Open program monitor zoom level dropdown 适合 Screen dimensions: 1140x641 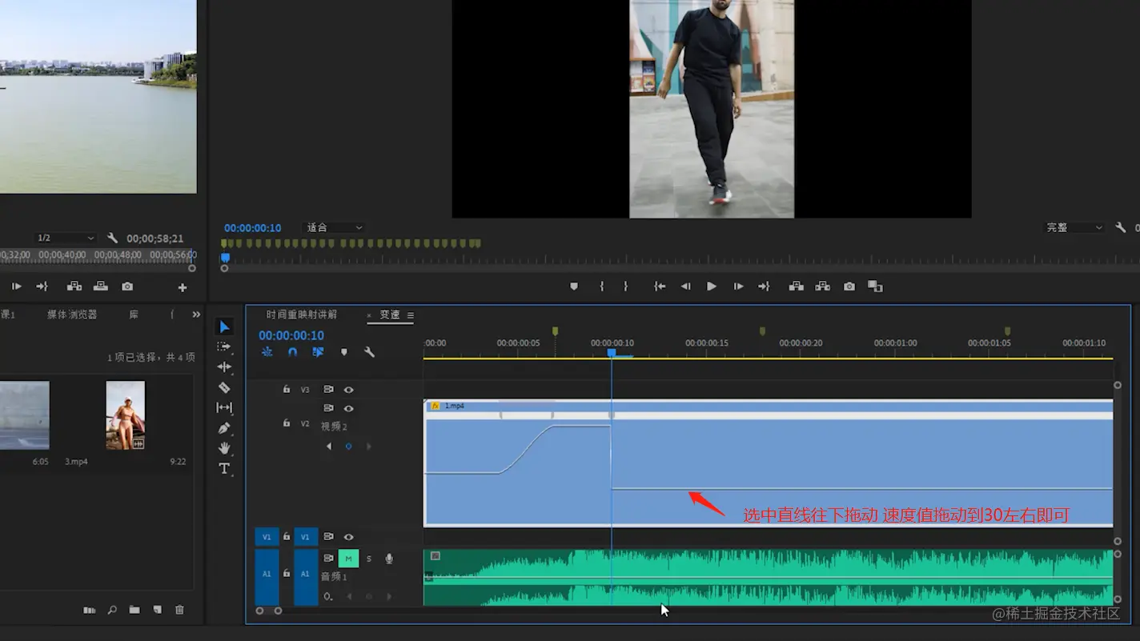coord(335,228)
